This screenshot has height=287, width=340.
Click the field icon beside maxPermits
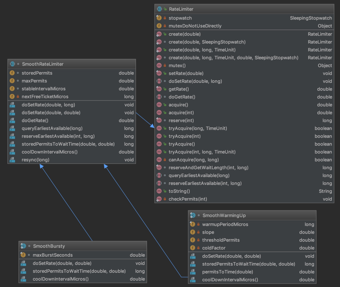[x=12, y=81]
